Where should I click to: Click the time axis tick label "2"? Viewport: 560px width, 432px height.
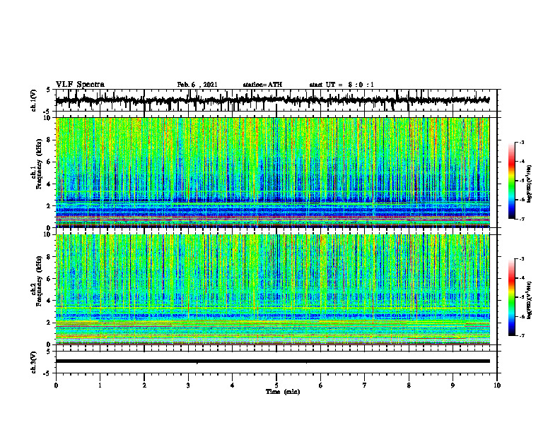pos(144,385)
